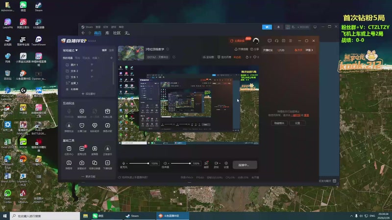The height and width of the screenshot is (220, 392).
Task: Edit the DOTA2 category pencil icon
Action: pos(174,57)
